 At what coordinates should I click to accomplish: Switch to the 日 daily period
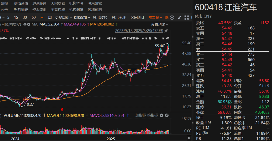point(42,18)
